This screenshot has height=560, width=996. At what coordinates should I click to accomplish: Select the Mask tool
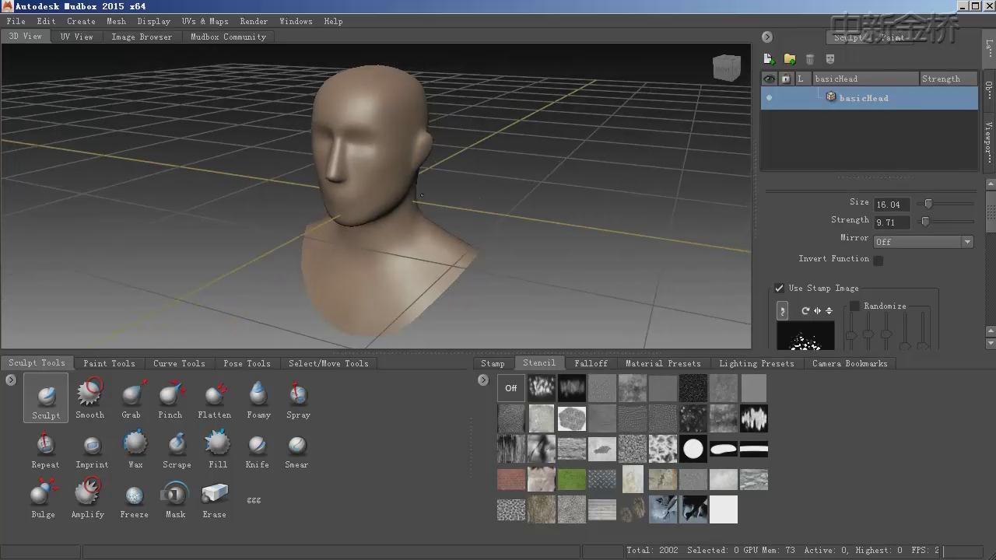pos(175,499)
